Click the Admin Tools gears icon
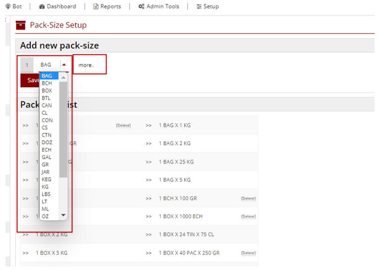The height and width of the screenshot is (271, 383). click(141, 6)
